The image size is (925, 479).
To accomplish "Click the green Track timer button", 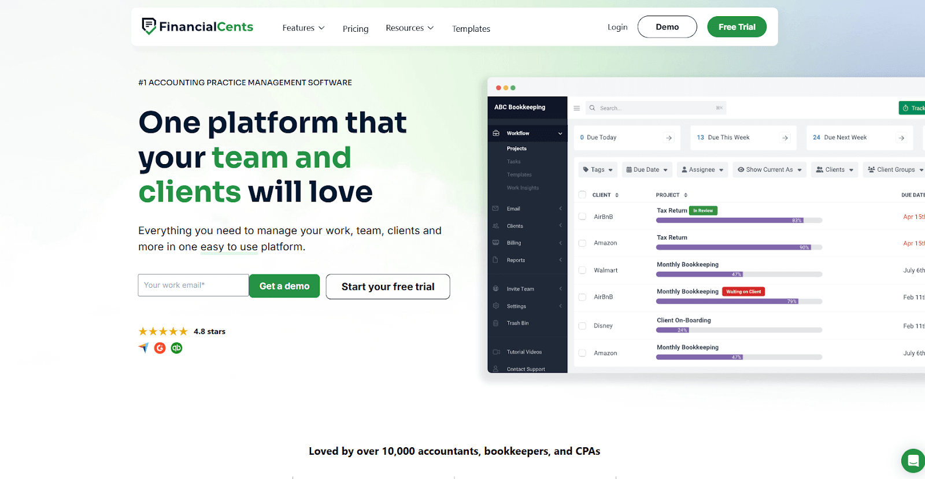I will click(912, 108).
